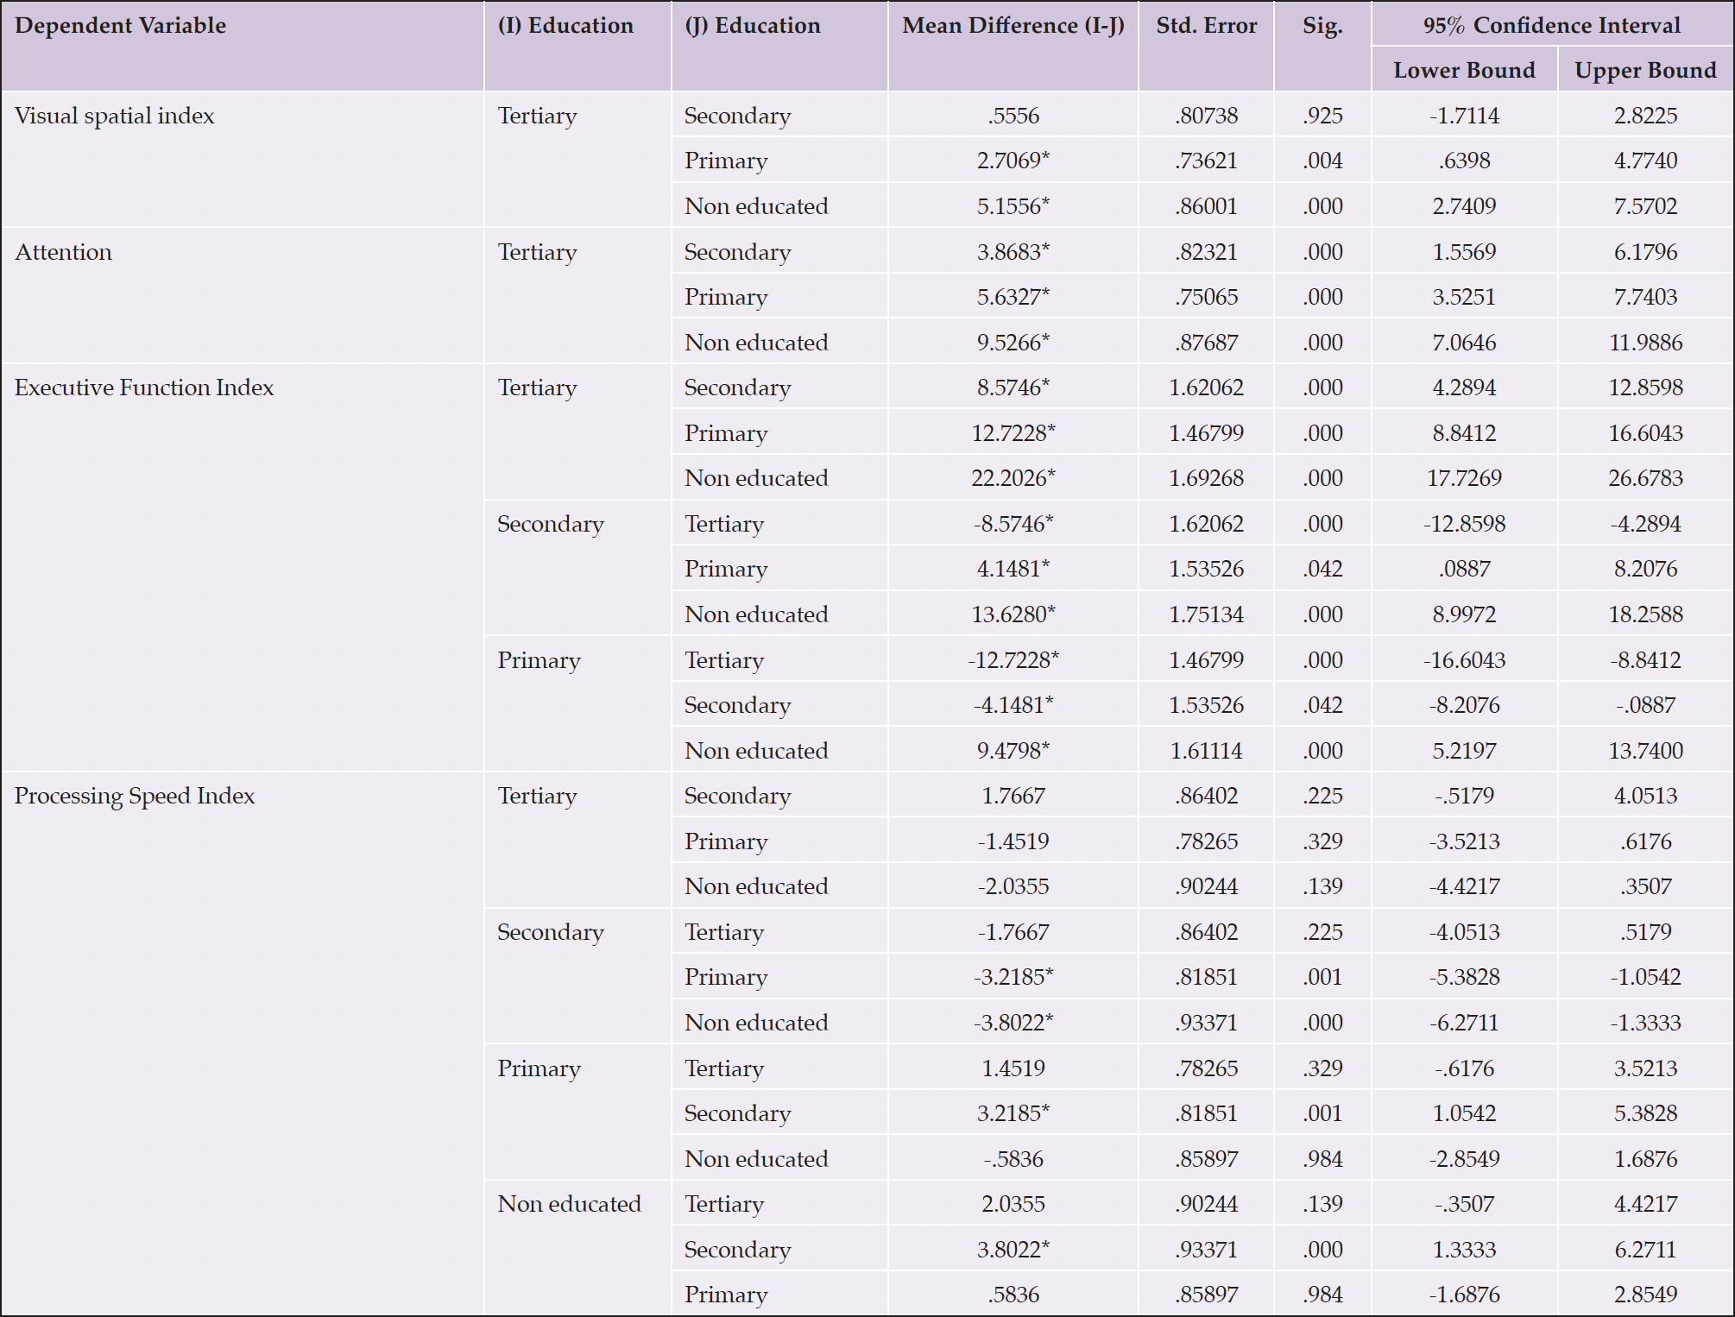Select the Non educated (I) Education cell
Image resolution: width=1735 pixels, height=1317 pixels.
click(x=569, y=1204)
